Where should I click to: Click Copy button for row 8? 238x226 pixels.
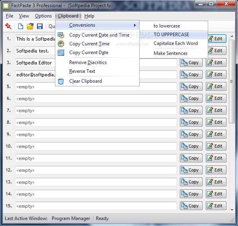191,122
